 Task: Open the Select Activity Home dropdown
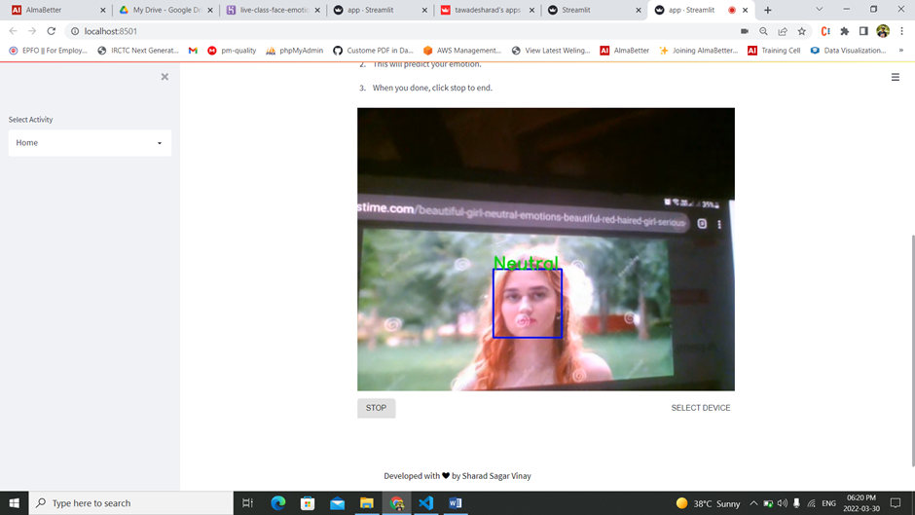(x=90, y=143)
